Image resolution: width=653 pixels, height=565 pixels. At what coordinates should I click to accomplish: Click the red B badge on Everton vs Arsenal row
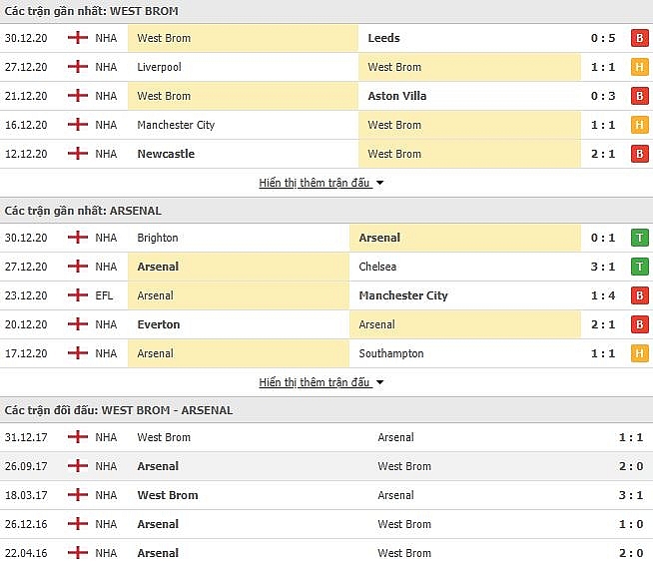tap(640, 324)
